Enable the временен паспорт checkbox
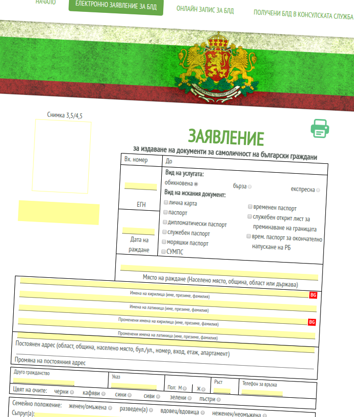Viewport: 354px width, 417px height. 250,207
